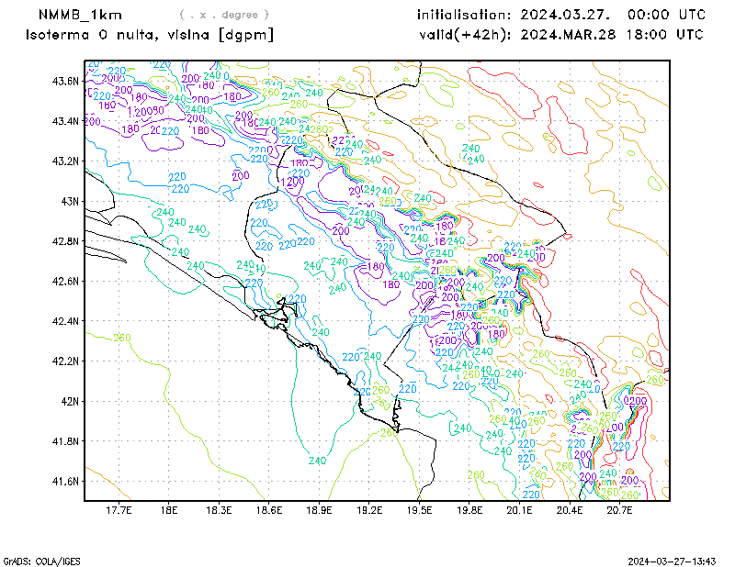This screenshot has height=567, width=735.
Task: Click the 41.8N latitude axis label
Action: (x=65, y=441)
